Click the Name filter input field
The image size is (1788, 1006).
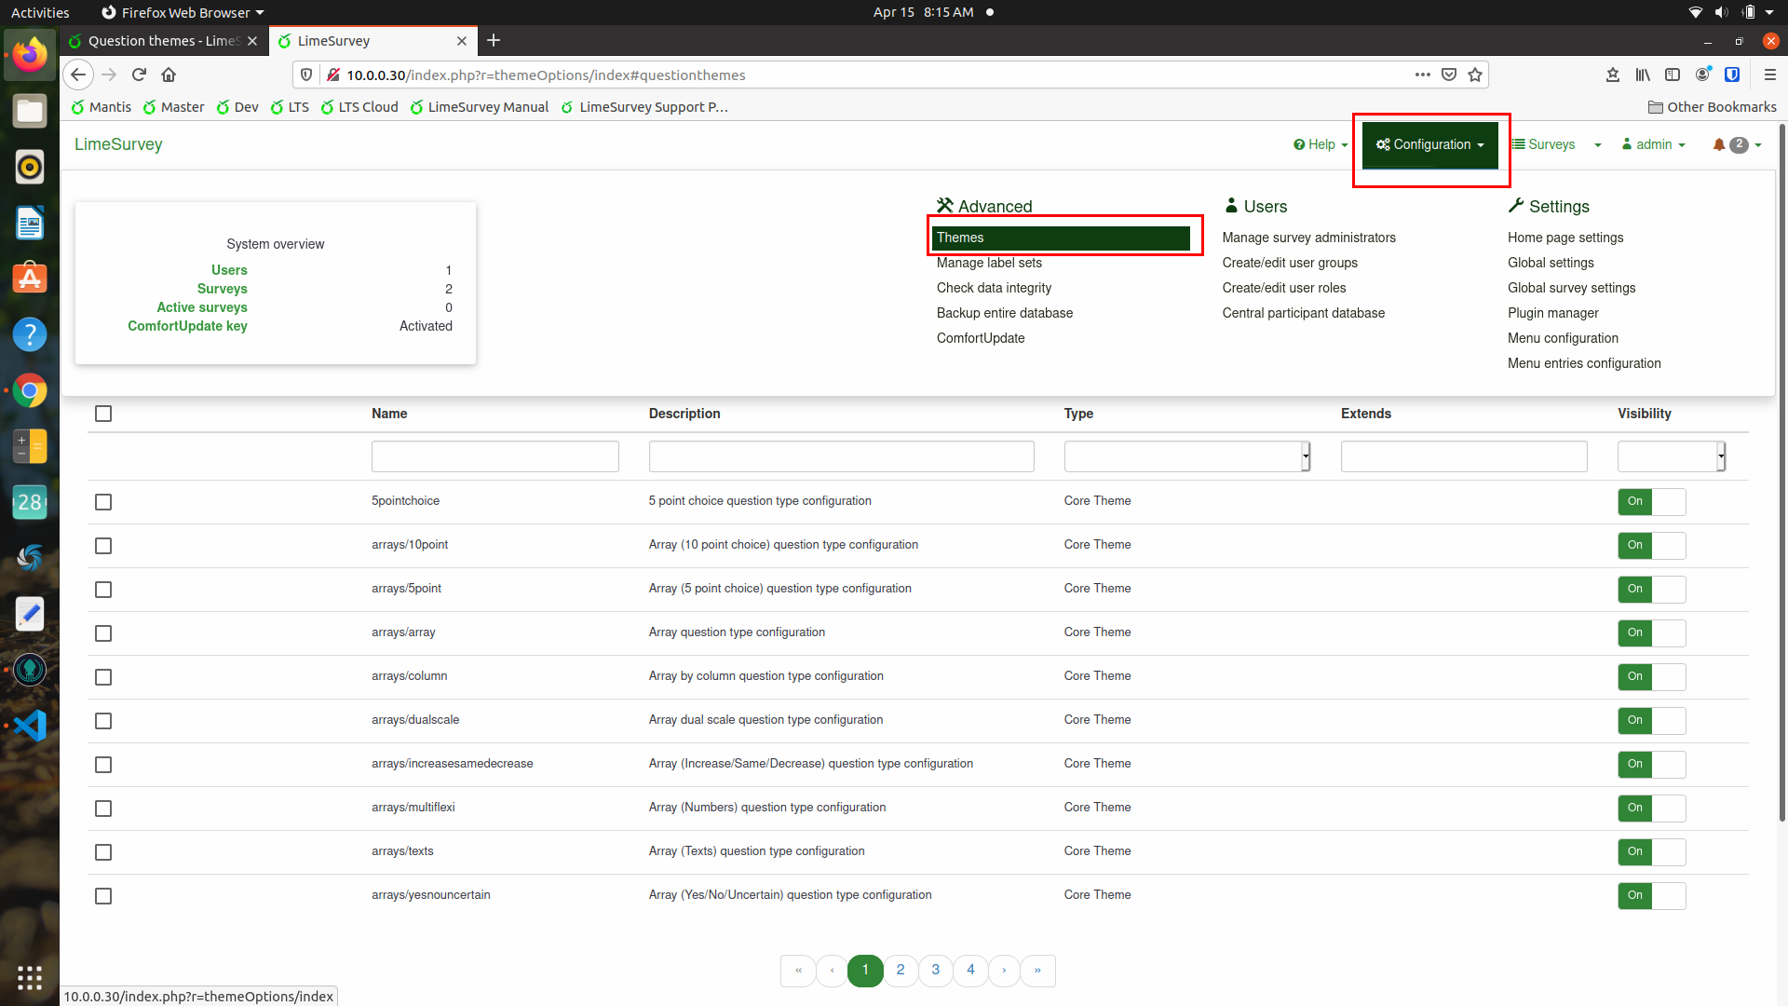point(494,456)
